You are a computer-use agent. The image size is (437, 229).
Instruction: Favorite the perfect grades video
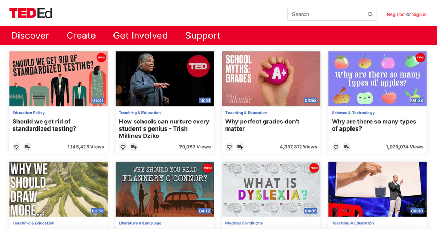tap(230, 147)
